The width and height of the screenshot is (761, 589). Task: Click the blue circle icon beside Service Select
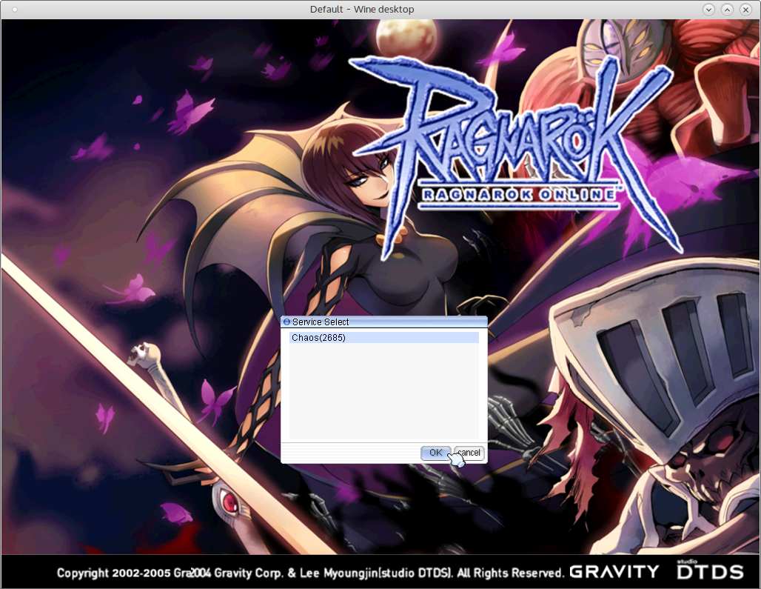coord(286,322)
